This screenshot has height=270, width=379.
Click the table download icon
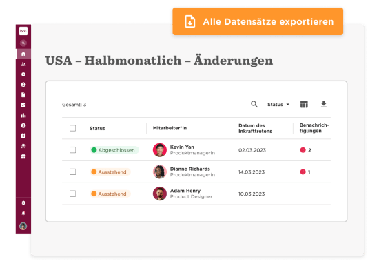click(324, 104)
